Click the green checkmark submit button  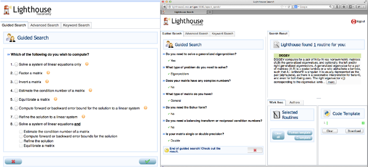(147, 161)
